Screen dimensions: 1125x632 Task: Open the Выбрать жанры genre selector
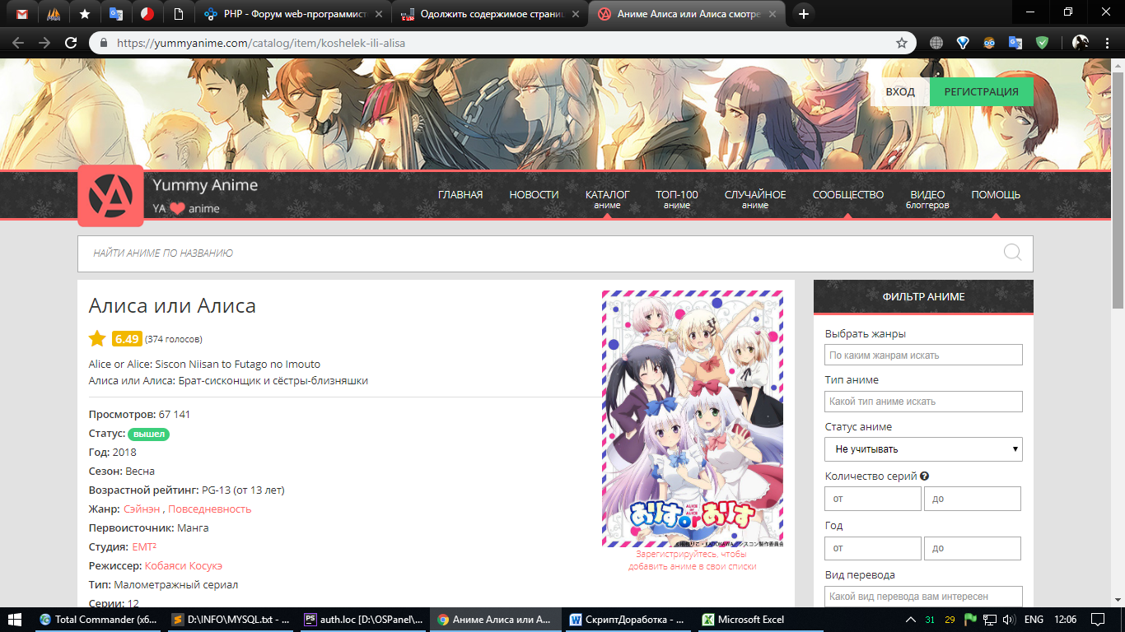923,355
